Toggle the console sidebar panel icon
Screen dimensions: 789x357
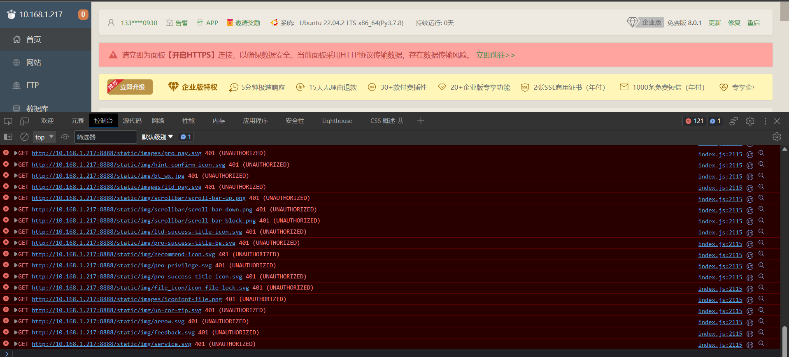pos(8,137)
